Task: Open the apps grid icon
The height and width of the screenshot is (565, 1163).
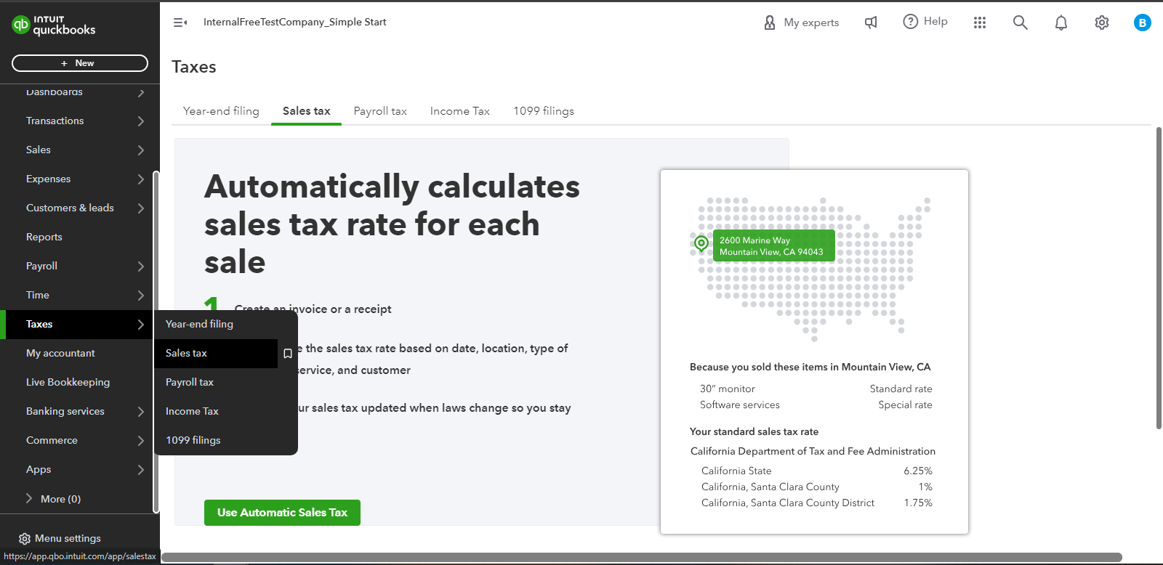Action: tap(980, 23)
